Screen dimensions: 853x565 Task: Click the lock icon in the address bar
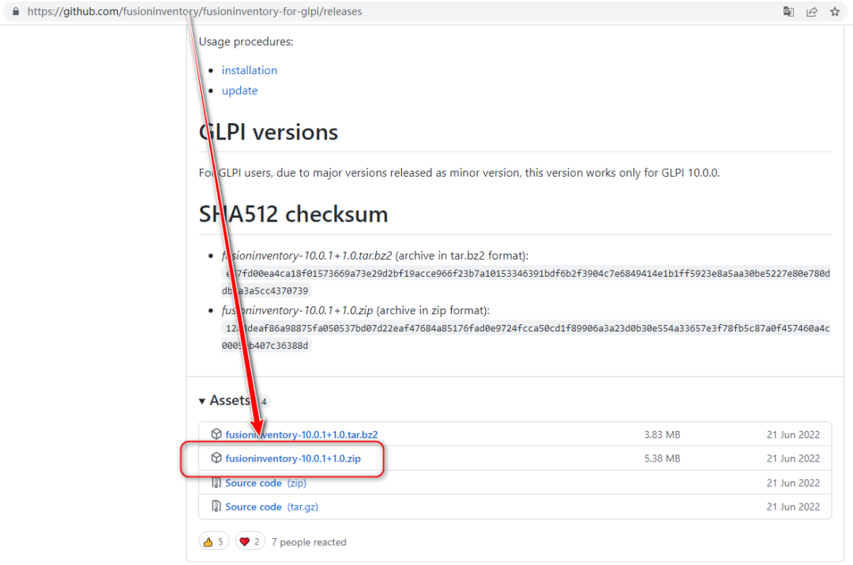(x=15, y=12)
